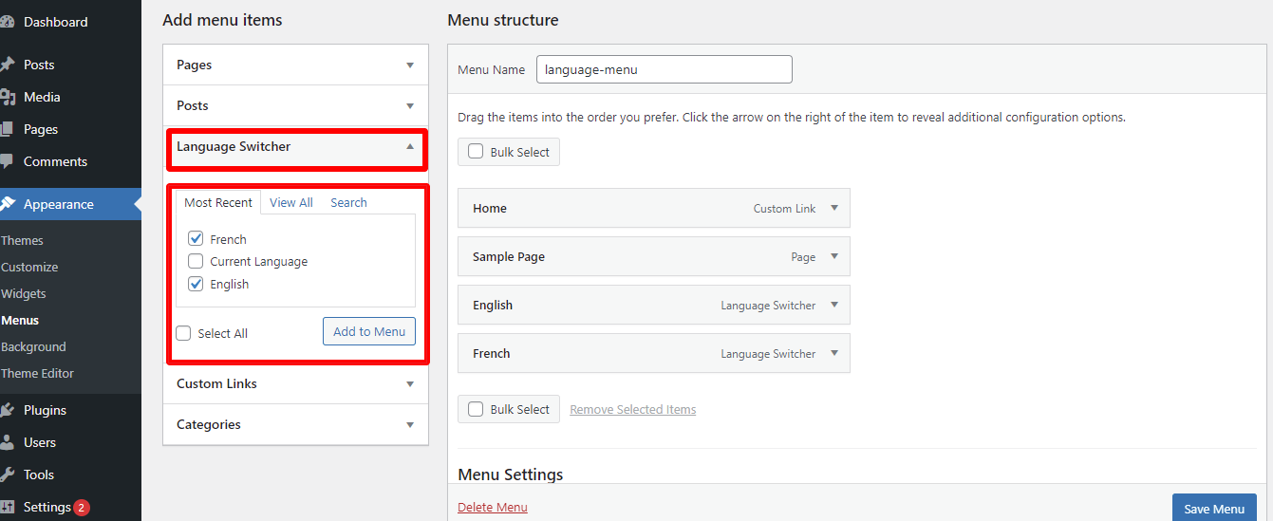The width and height of the screenshot is (1273, 521).
Task: Open Comments in the sidebar
Action: click(55, 161)
